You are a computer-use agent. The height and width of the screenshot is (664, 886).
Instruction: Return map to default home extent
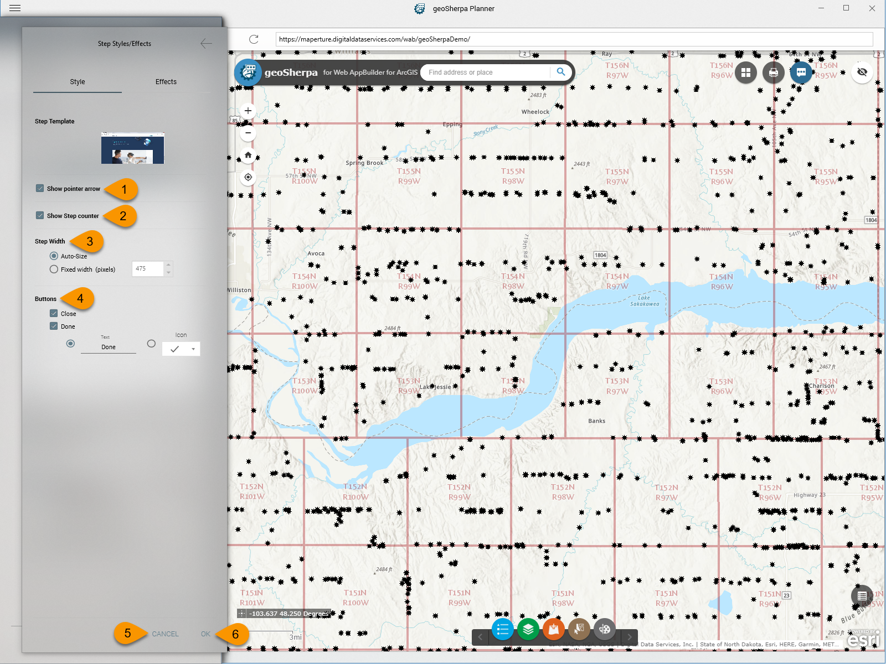pos(248,155)
